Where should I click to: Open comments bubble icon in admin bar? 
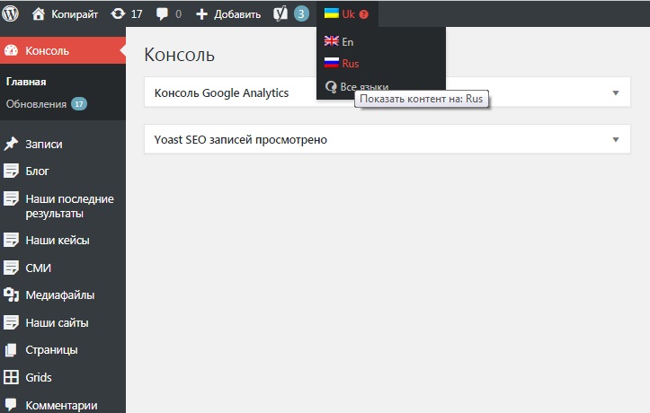click(x=162, y=14)
